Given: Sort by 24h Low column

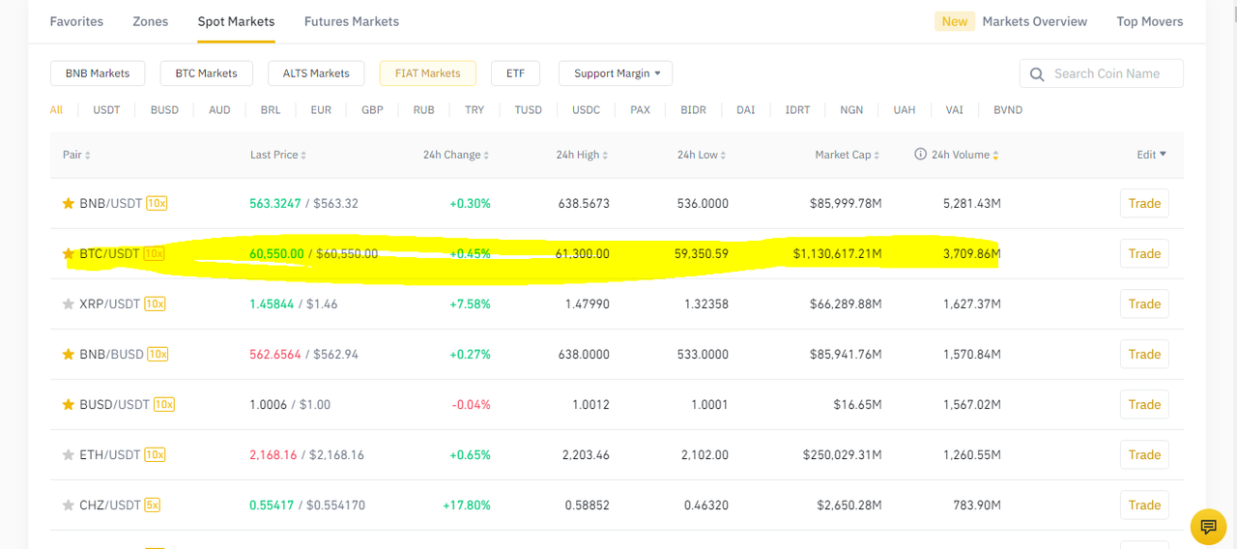Looking at the screenshot, I should coord(703,155).
